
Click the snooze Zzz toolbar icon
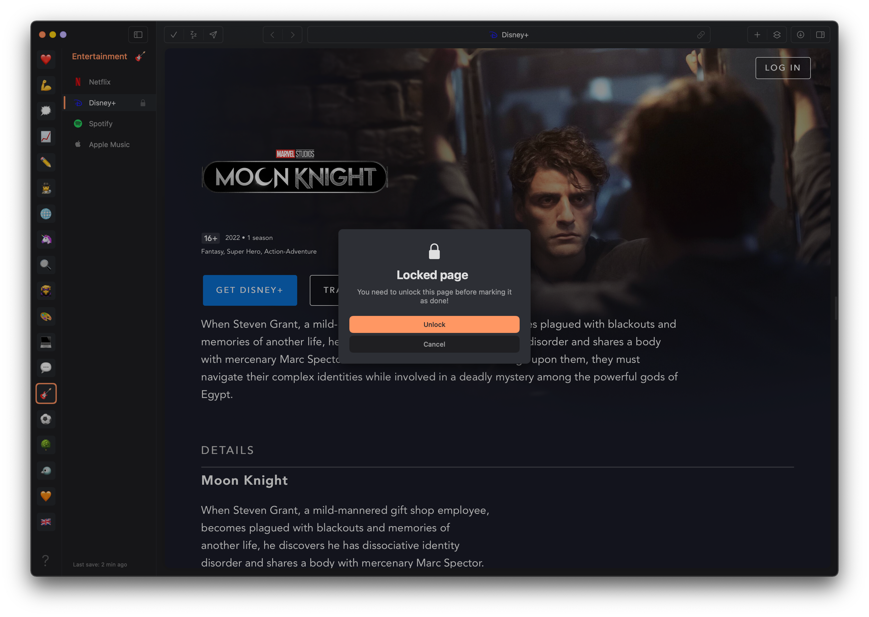pos(193,35)
